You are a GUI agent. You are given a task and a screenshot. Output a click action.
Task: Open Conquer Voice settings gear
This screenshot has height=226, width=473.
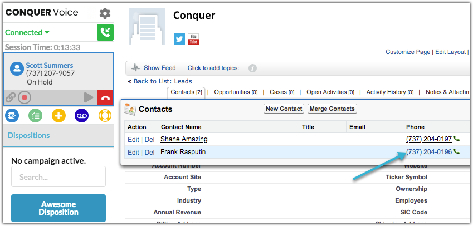click(105, 13)
